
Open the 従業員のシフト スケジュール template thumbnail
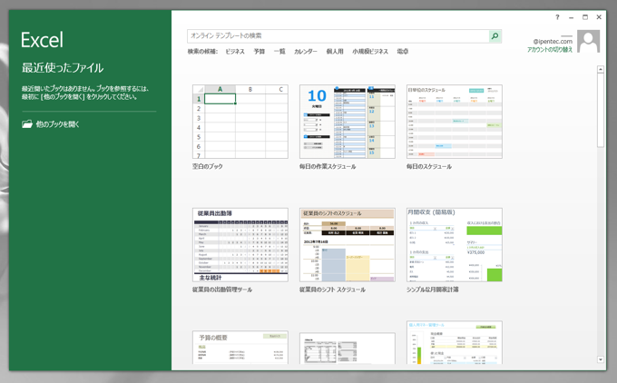point(347,245)
